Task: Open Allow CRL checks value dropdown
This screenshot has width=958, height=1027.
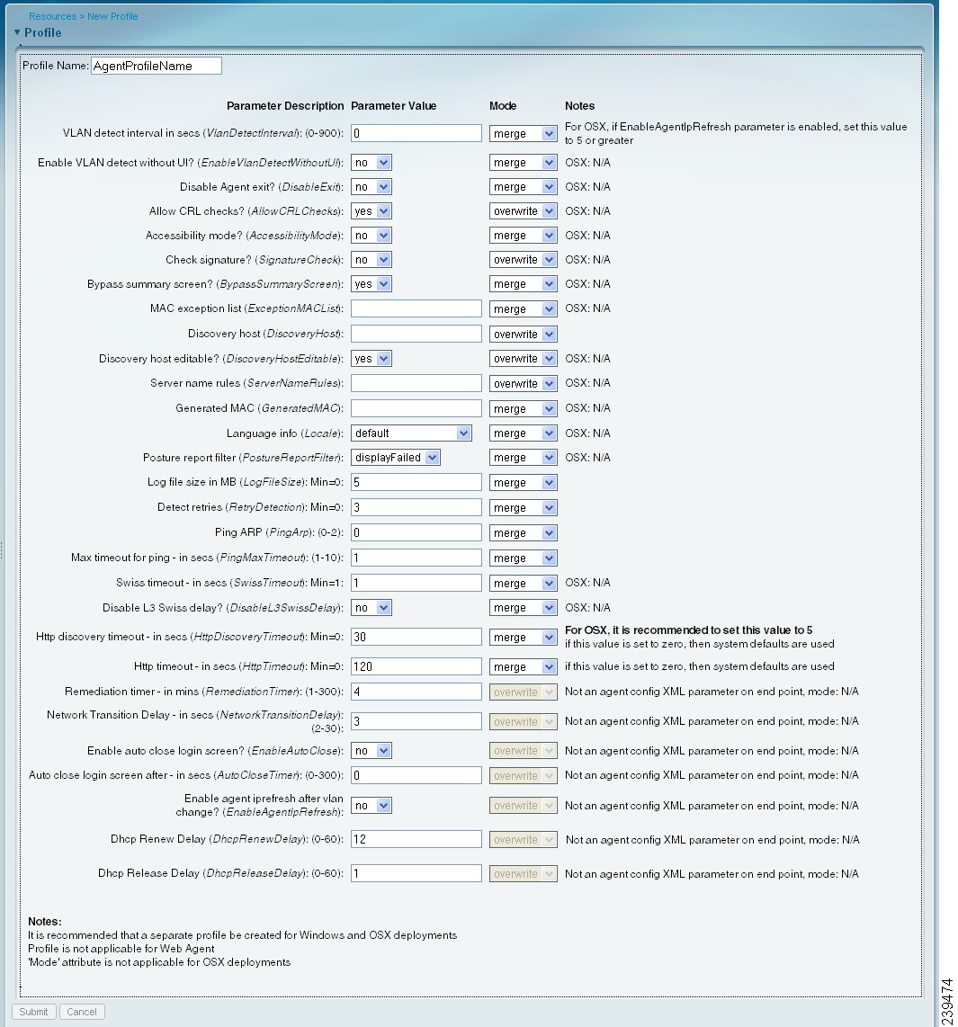Action: 372,211
